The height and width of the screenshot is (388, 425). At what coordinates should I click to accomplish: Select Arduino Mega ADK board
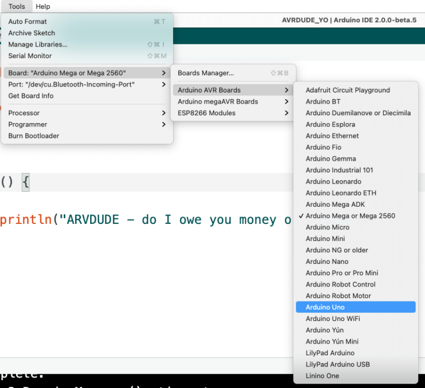(356, 204)
